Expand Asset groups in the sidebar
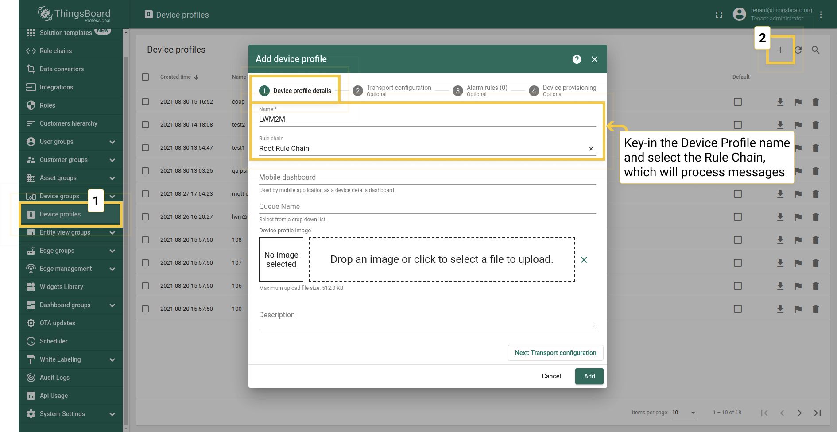Image resolution: width=837 pixels, height=432 pixels. [x=112, y=178]
